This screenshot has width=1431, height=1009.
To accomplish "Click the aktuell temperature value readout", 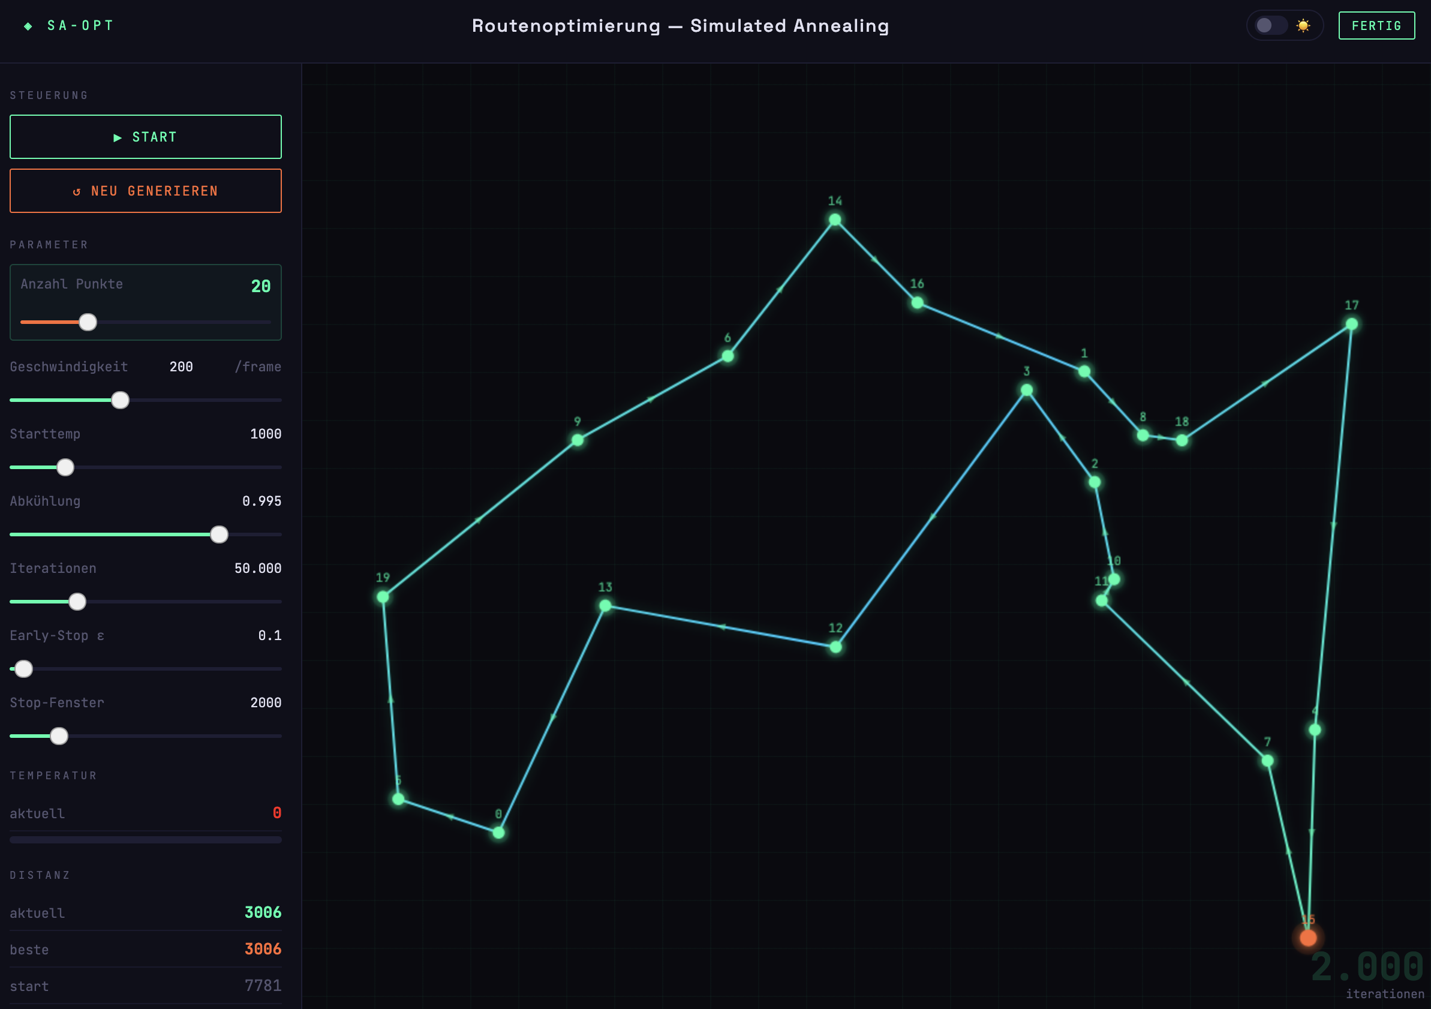I will click(x=278, y=813).
